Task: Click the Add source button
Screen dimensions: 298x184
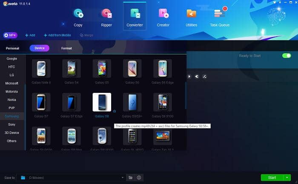Action: [30, 35]
